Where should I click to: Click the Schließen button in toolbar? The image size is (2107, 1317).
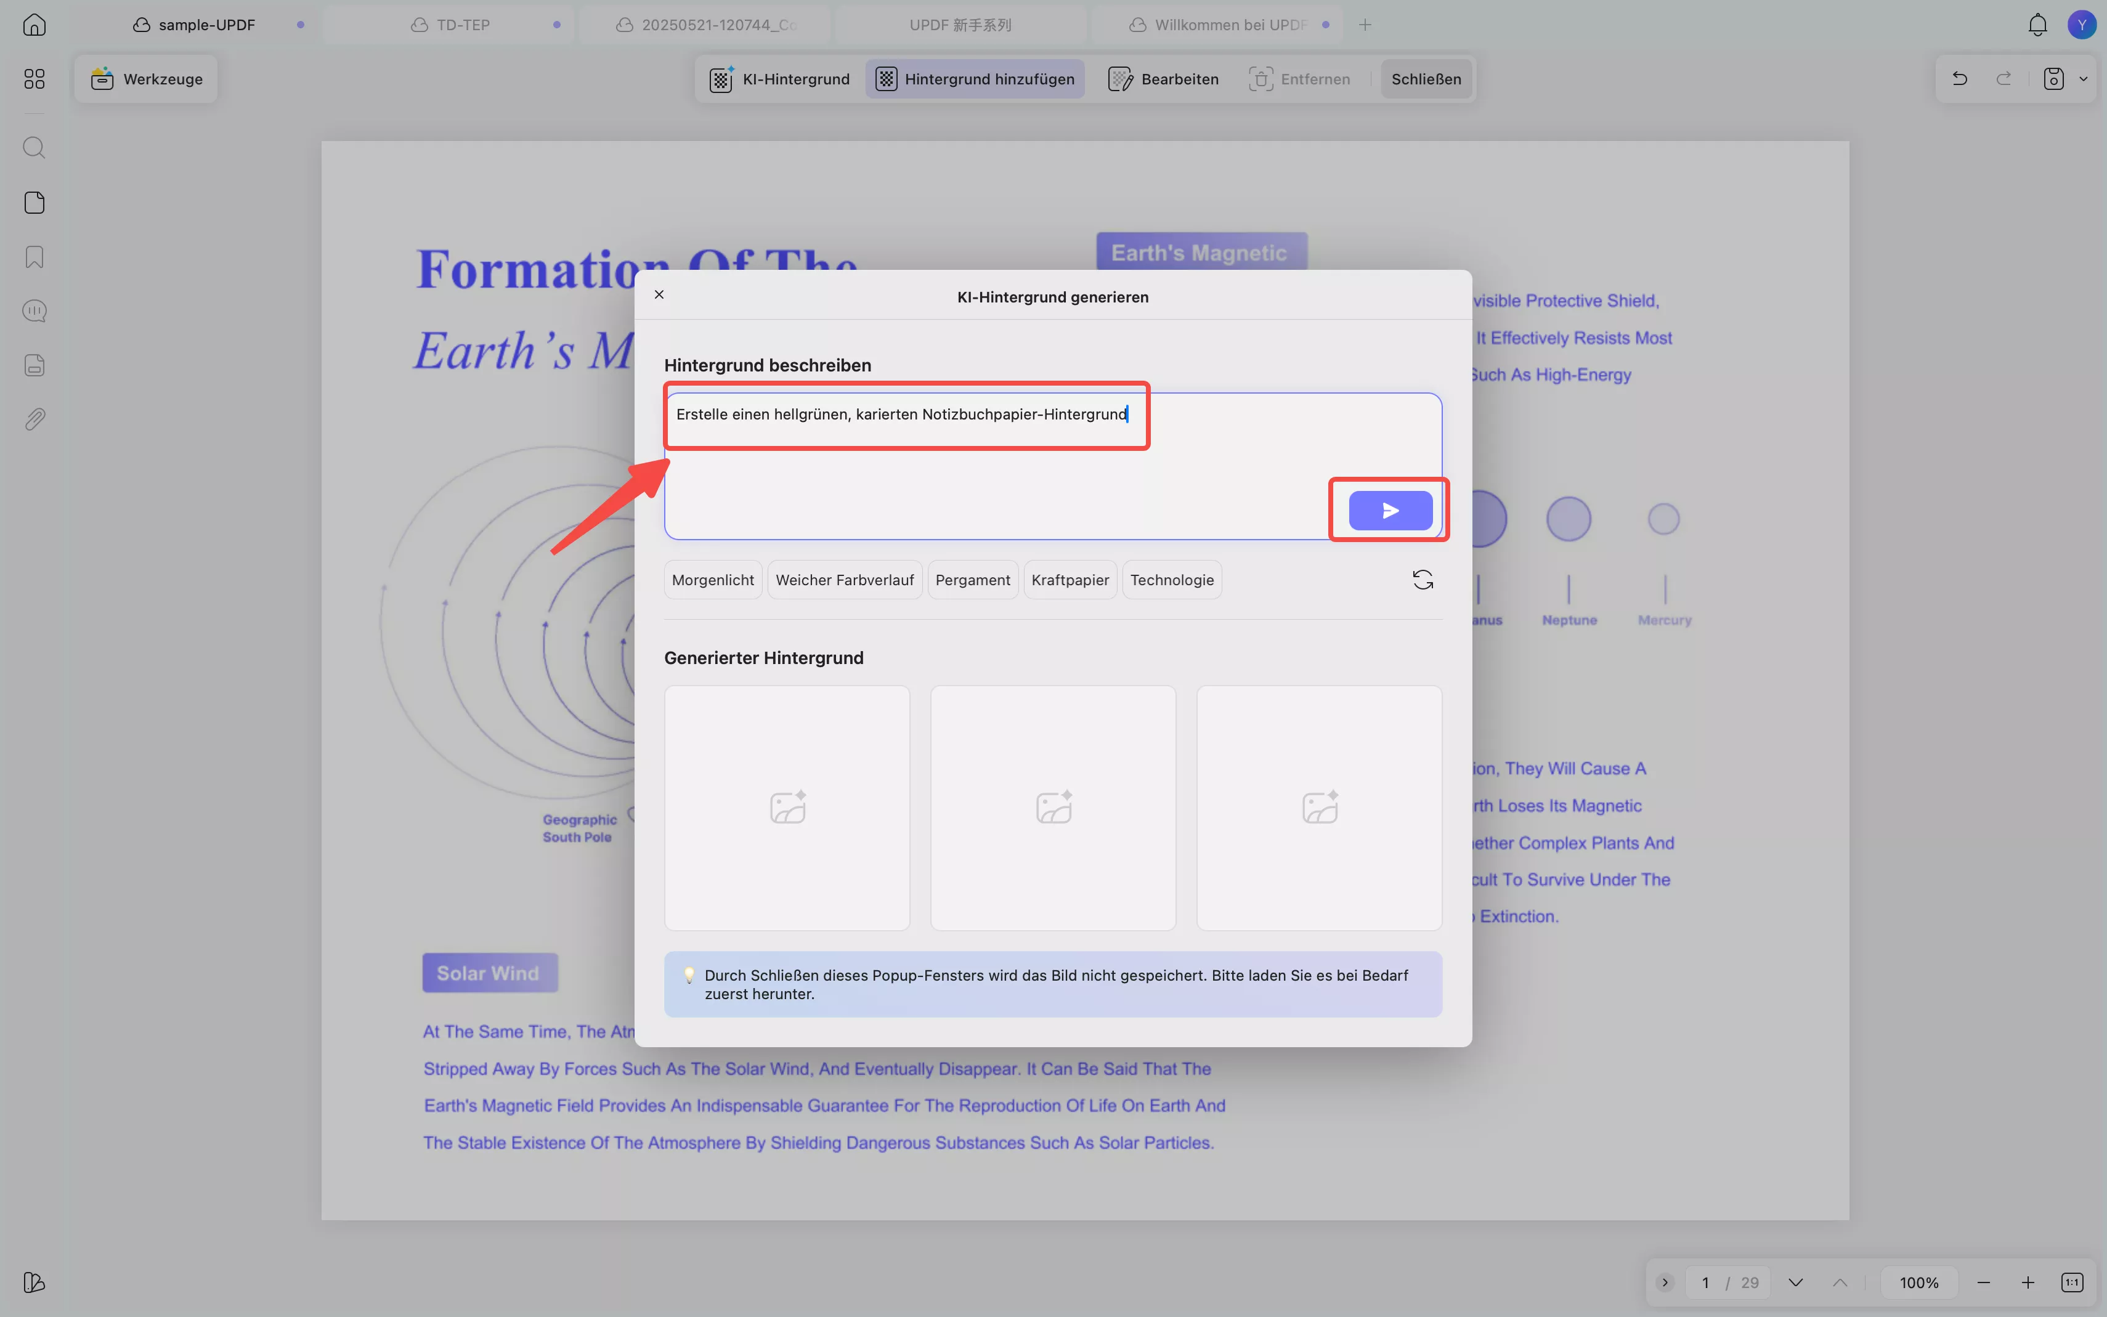point(1425,79)
